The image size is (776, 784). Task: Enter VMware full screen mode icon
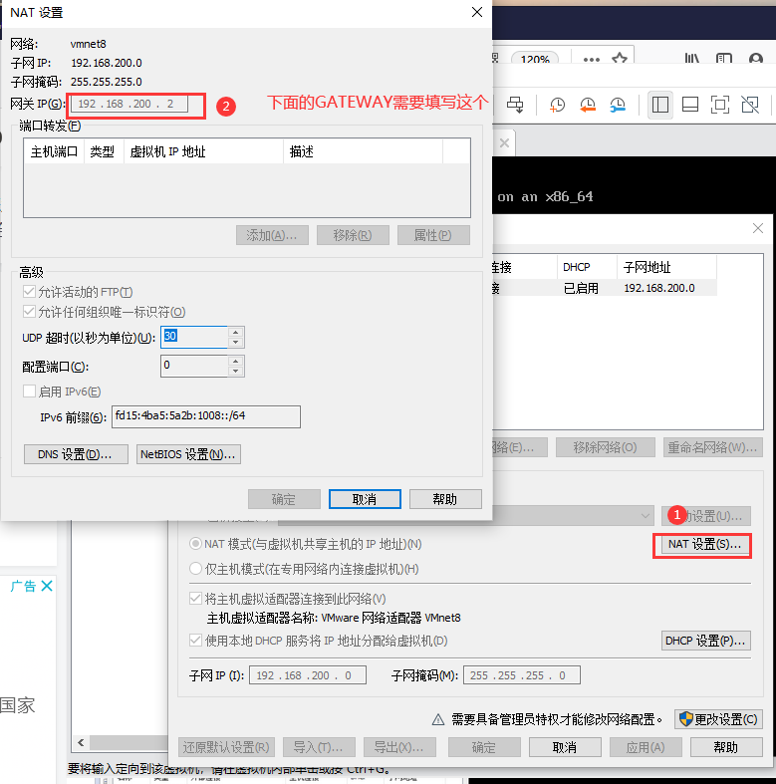(x=720, y=105)
